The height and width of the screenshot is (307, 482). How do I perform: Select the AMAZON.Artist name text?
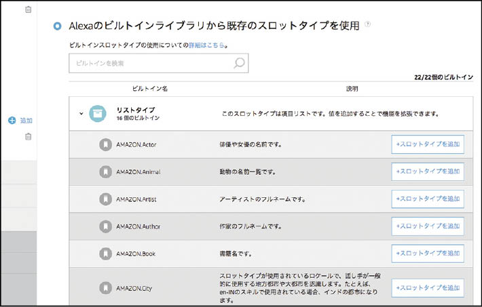point(136,199)
